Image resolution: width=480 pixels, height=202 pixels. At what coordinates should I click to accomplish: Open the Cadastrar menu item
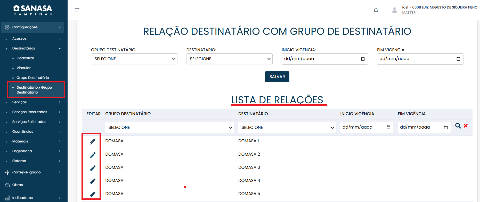pos(25,58)
